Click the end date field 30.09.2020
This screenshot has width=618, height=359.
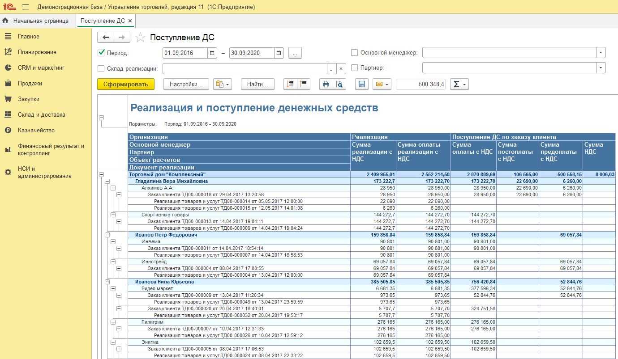pyautogui.click(x=252, y=53)
